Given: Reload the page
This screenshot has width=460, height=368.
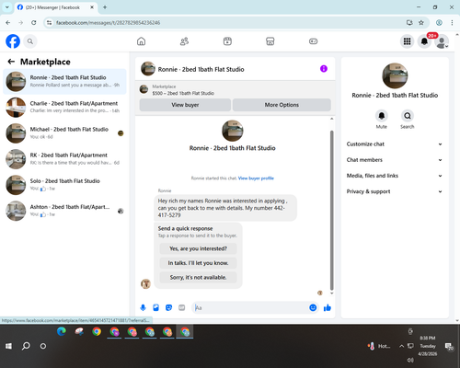Looking at the screenshot, I should 34,23.
